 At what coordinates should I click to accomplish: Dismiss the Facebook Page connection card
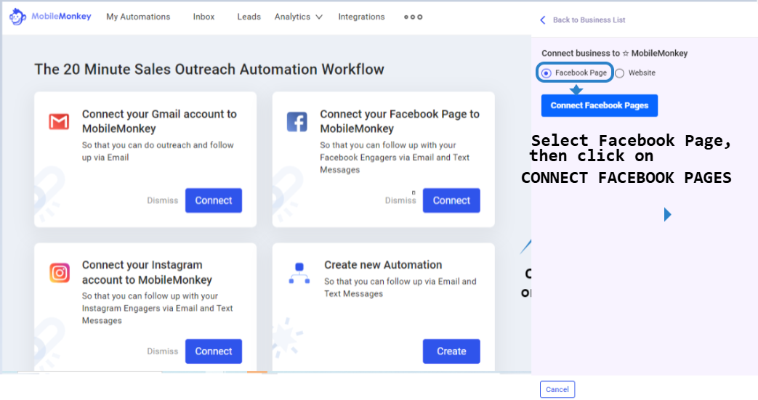(x=400, y=200)
